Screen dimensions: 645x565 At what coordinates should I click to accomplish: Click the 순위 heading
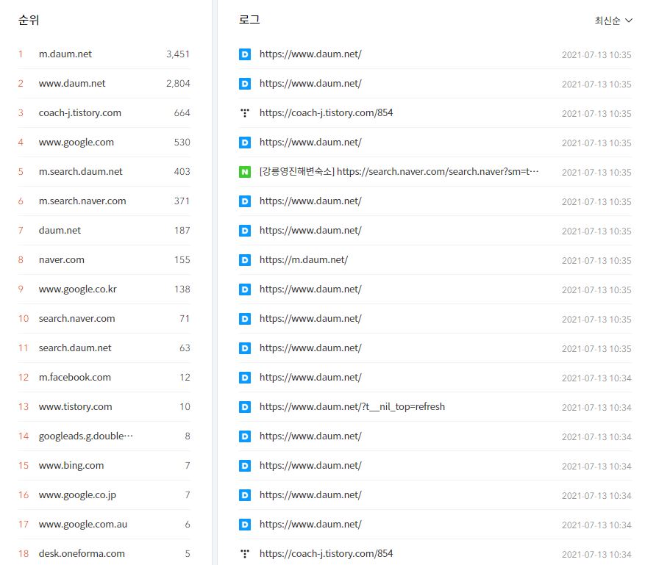tap(29, 20)
